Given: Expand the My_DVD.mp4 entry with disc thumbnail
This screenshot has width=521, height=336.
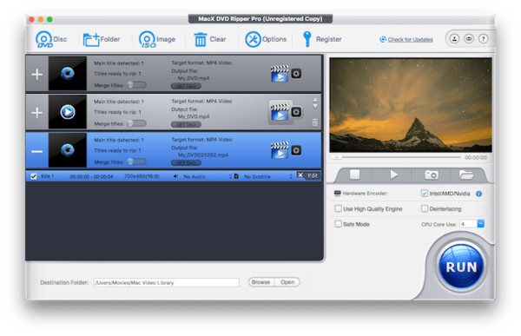Looking at the screenshot, I should 36,74.
